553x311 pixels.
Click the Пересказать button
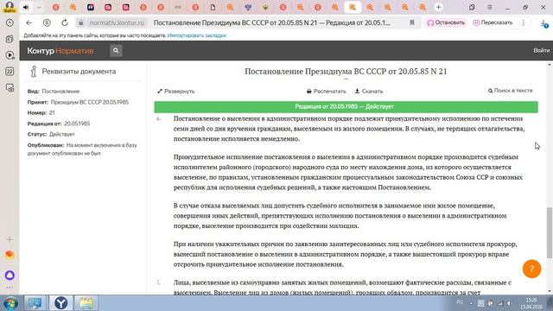[x=493, y=23]
